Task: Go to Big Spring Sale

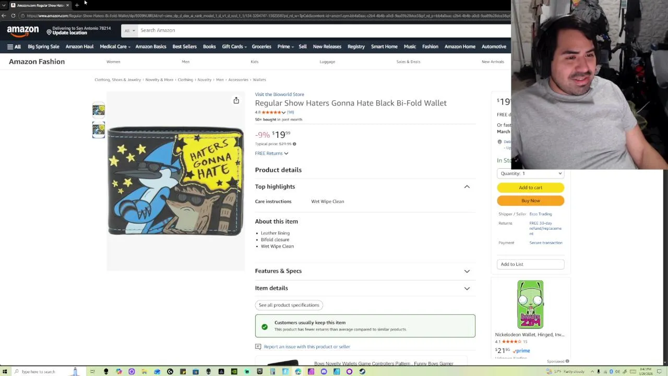Action: [x=43, y=46]
